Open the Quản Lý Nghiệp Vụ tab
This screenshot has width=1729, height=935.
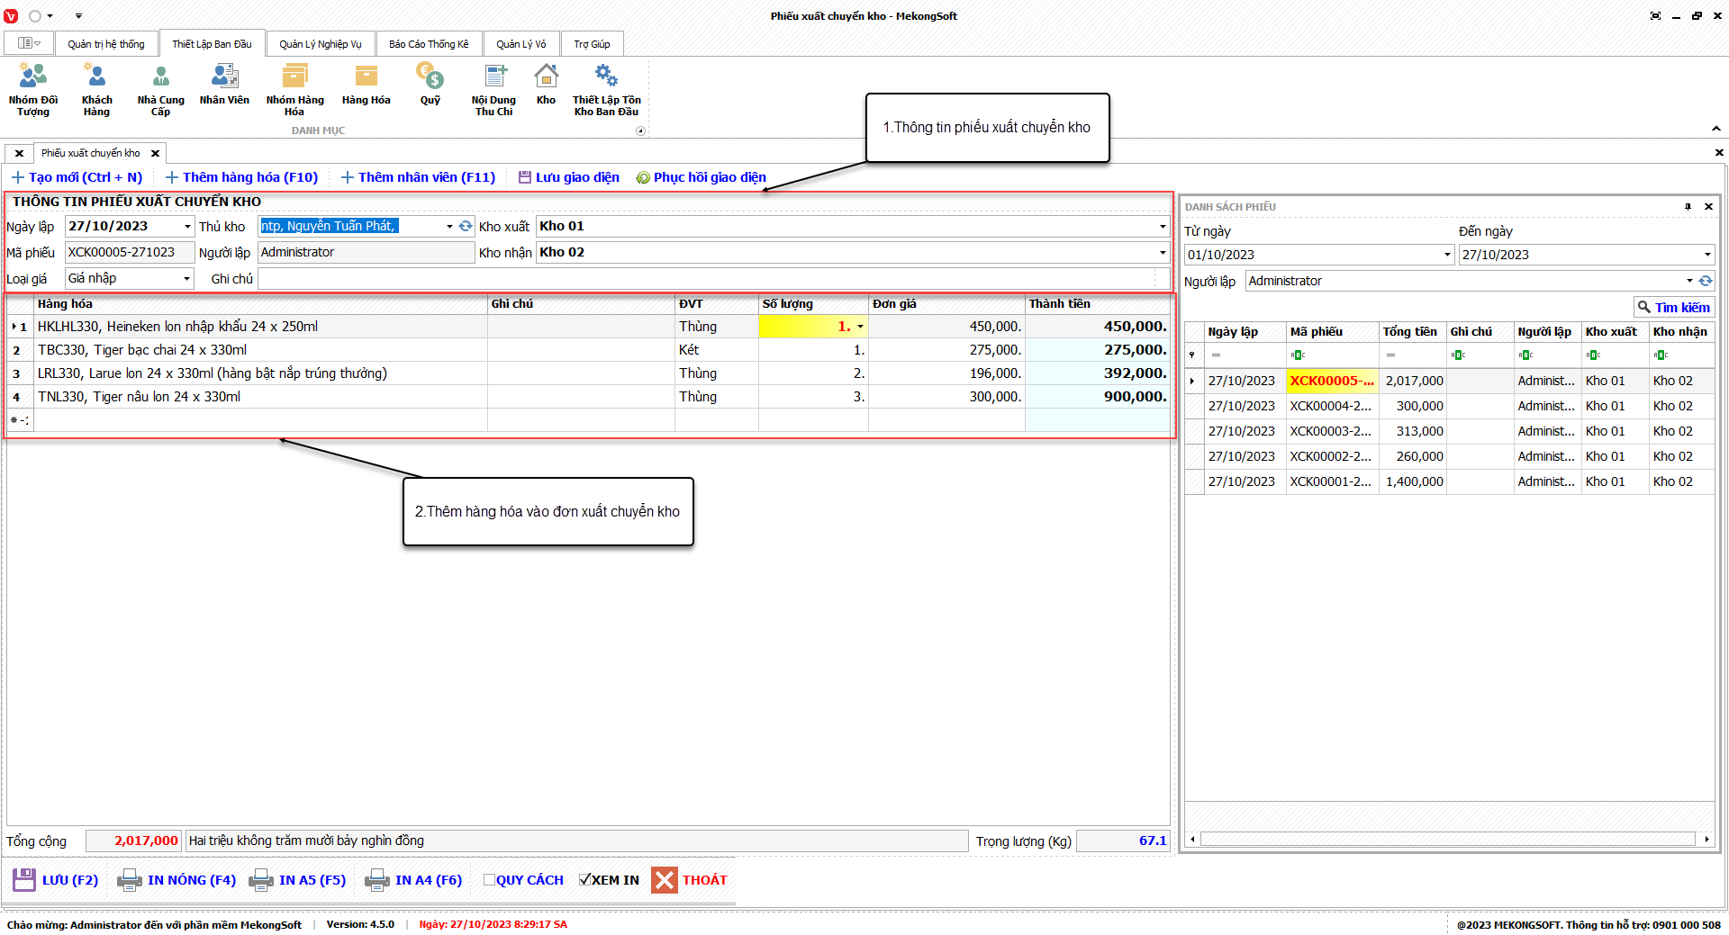[320, 44]
